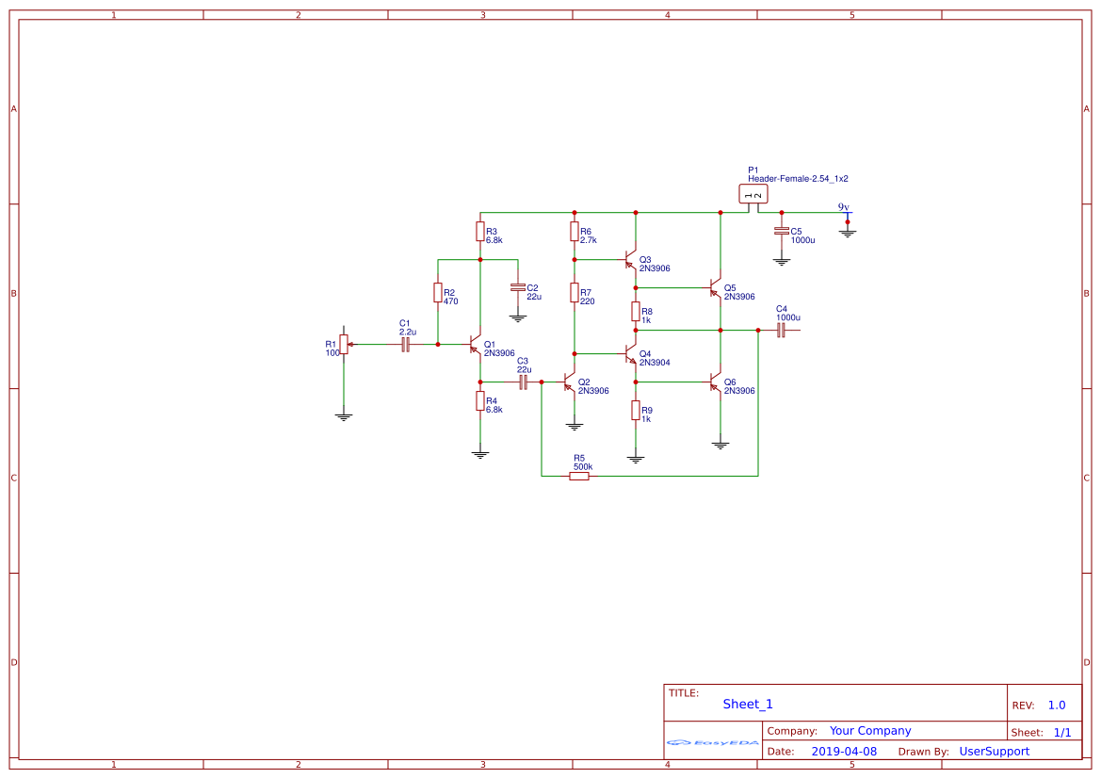Select the P1 female header connector
The image size is (1101, 779).
(x=753, y=194)
